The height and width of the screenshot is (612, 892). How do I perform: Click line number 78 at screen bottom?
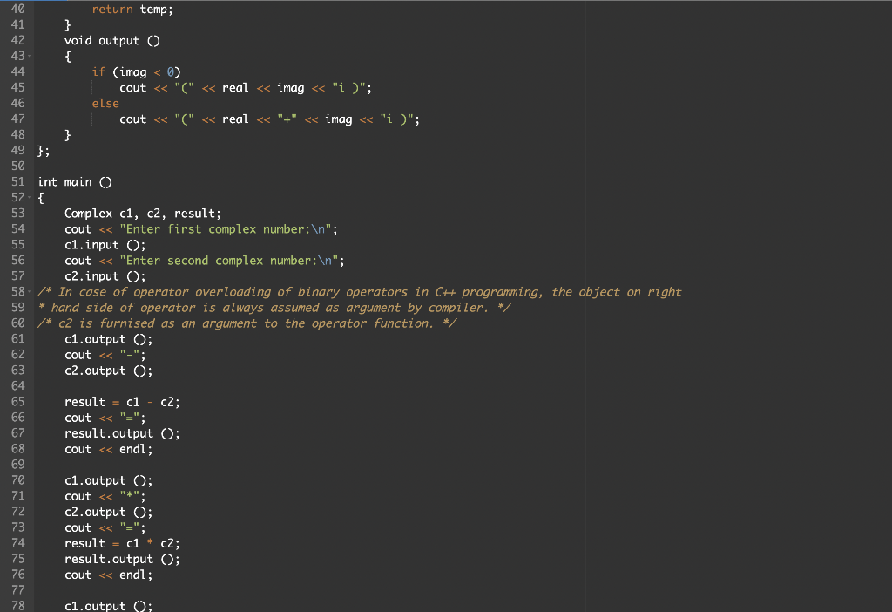pos(17,605)
